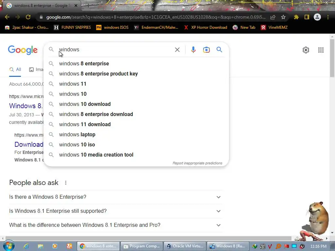The height and width of the screenshot is (251, 335).
Task: Expand 'Is Windows 8.1 Enterprise still supported?'
Action: click(116, 211)
